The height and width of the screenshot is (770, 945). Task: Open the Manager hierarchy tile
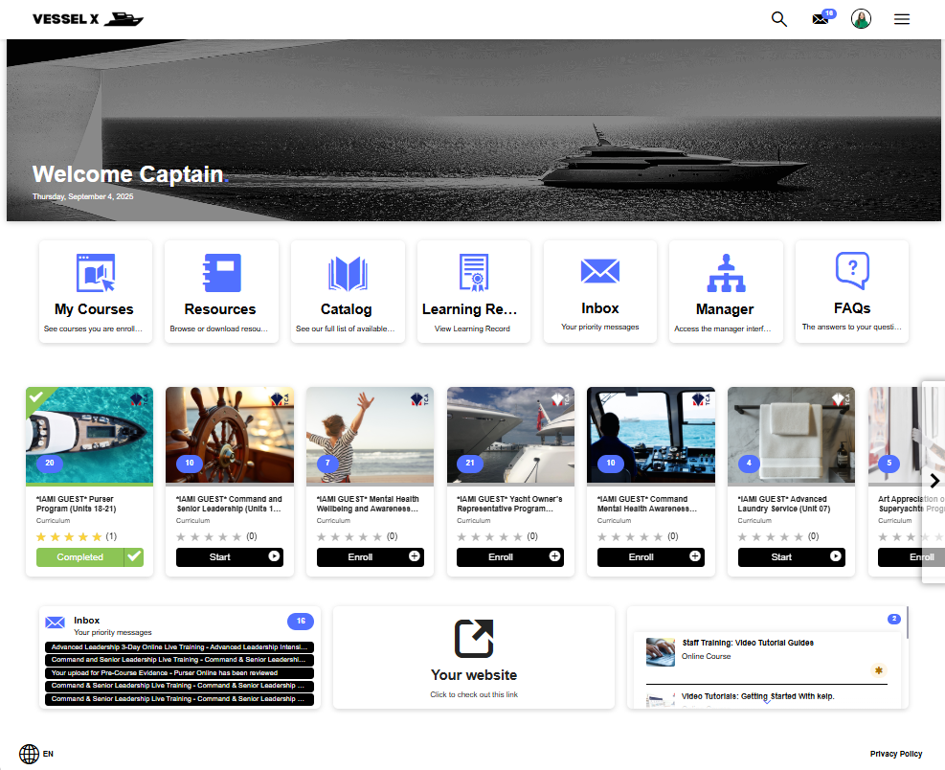point(725,291)
